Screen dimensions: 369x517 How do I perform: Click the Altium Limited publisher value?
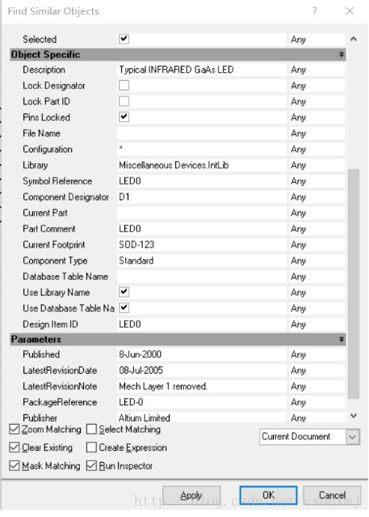201,417
